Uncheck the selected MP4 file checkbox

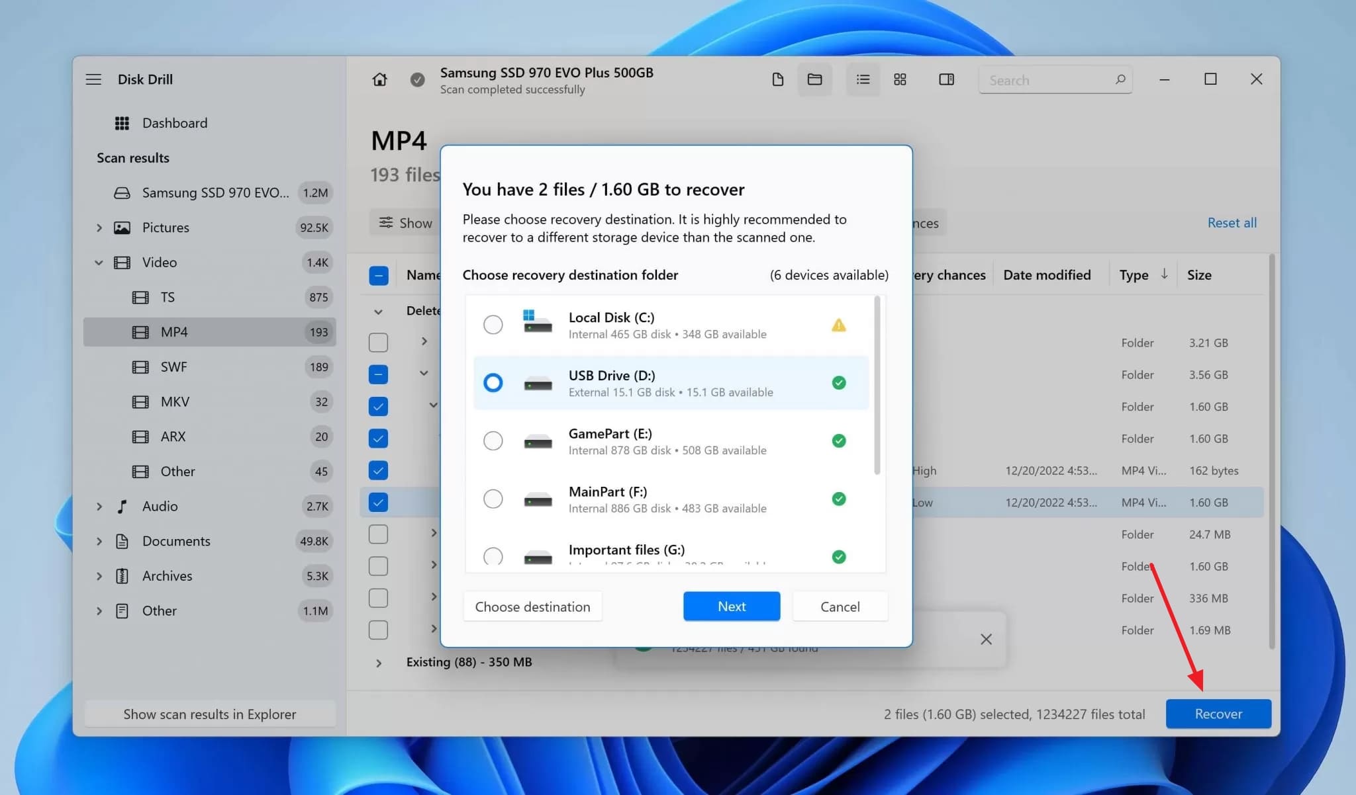378,502
